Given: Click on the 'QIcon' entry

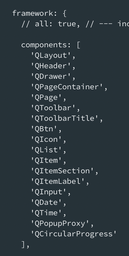Looking at the screenshot, I should pos(46,139).
